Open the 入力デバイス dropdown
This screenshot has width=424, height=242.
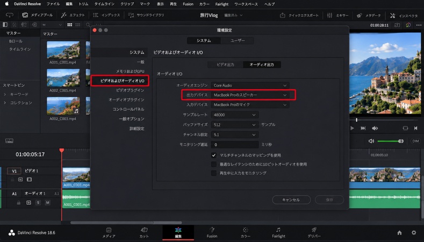pos(250,105)
